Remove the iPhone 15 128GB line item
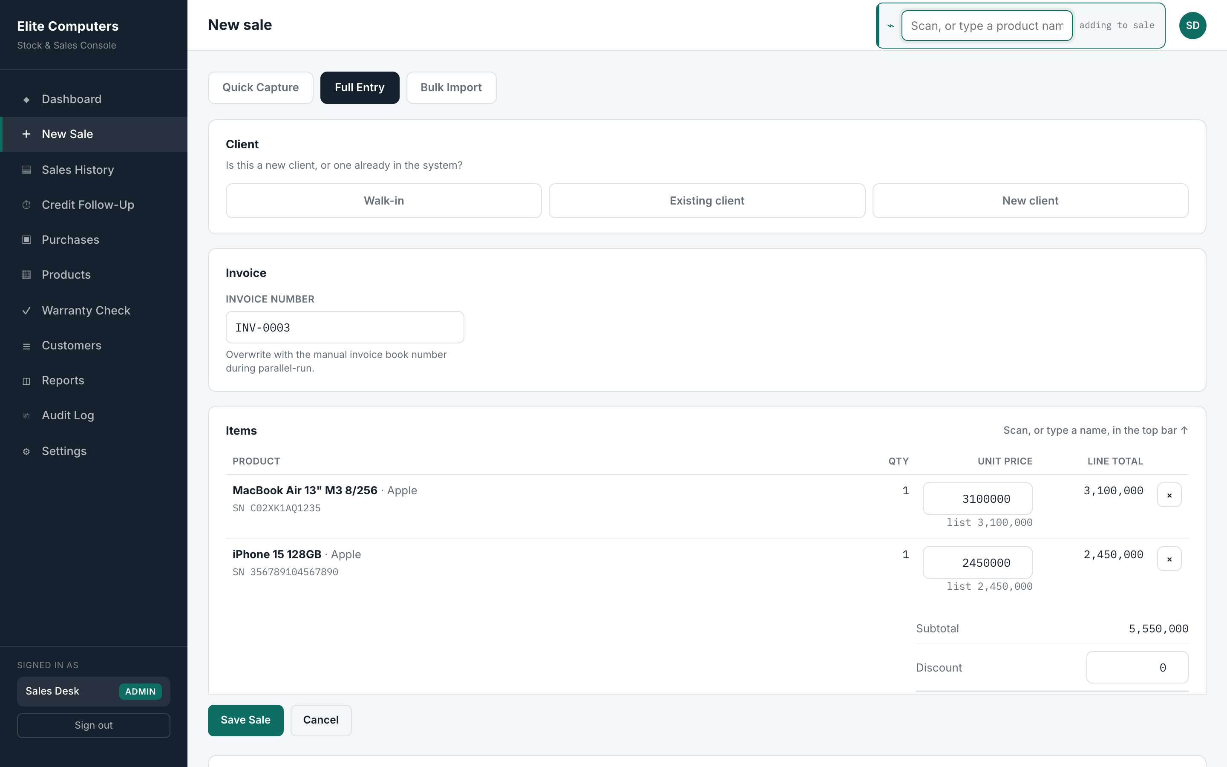The width and height of the screenshot is (1227, 767). (x=1169, y=559)
